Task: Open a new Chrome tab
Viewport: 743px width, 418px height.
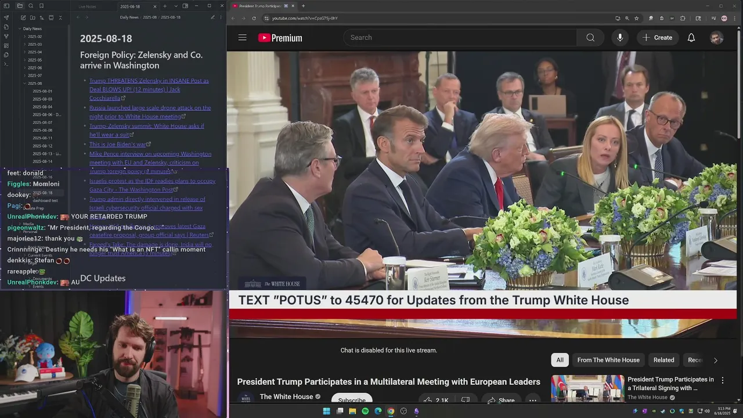Action: point(303,6)
